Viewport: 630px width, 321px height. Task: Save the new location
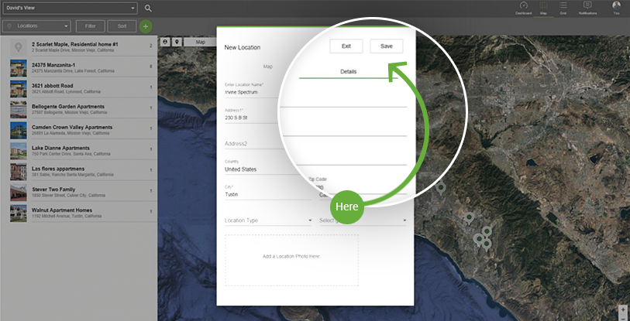pyautogui.click(x=387, y=46)
